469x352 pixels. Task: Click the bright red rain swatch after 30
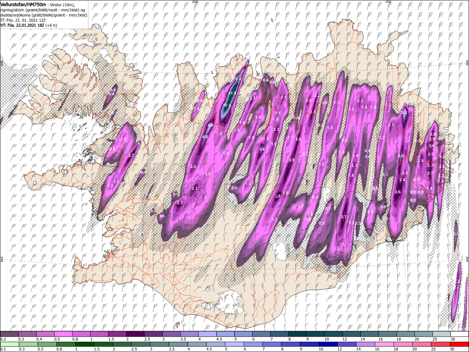click(x=460, y=344)
